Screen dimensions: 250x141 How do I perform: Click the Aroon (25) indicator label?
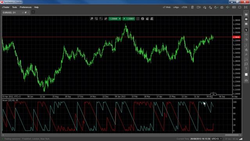tap(10, 100)
